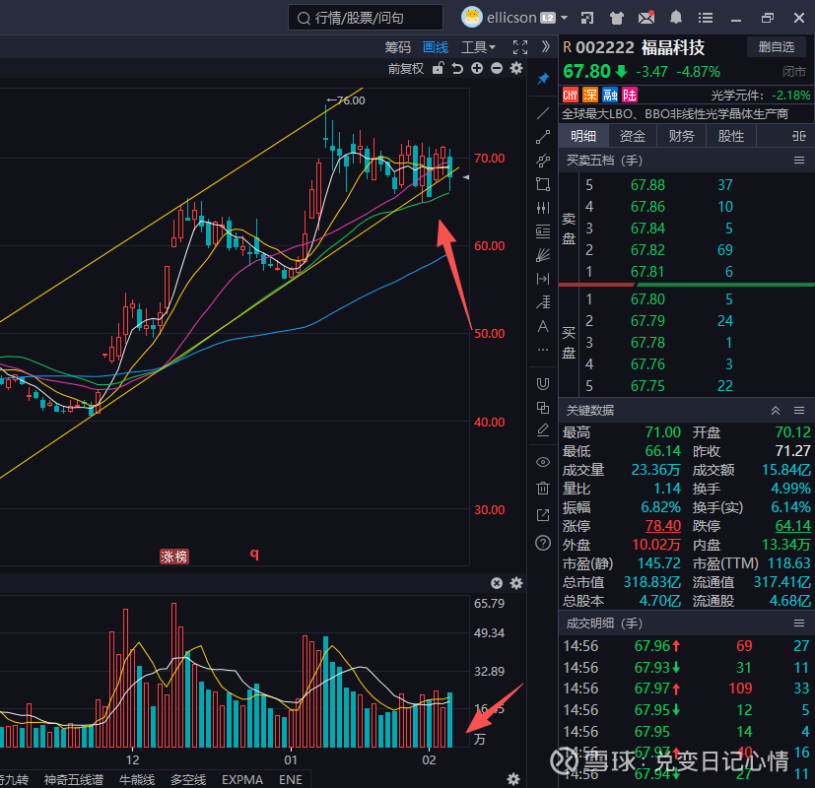Click the pin icon atop drawing toolbar
This screenshot has width=815, height=788.
coord(543,78)
